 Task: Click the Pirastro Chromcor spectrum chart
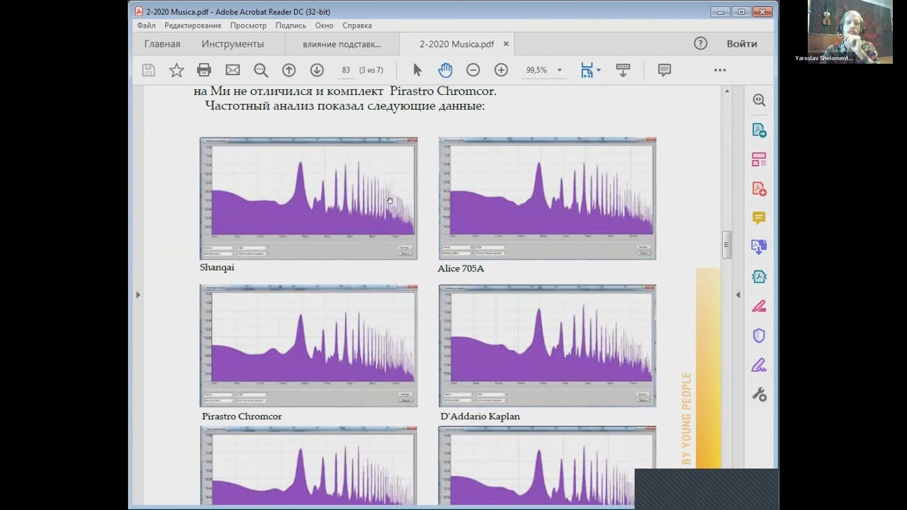pos(308,346)
